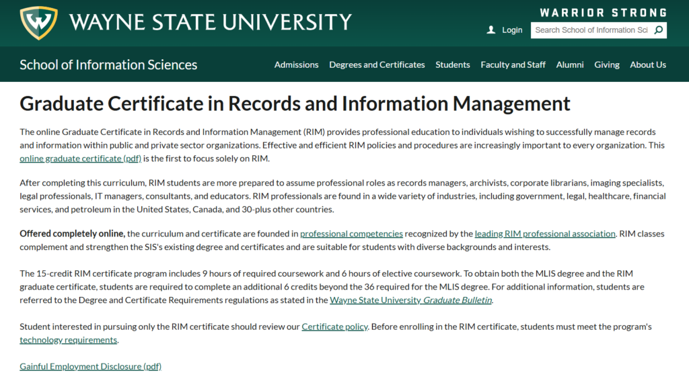Open the technology requirements link
Image resolution: width=689 pixels, height=381 pixels.
(69, 340)
